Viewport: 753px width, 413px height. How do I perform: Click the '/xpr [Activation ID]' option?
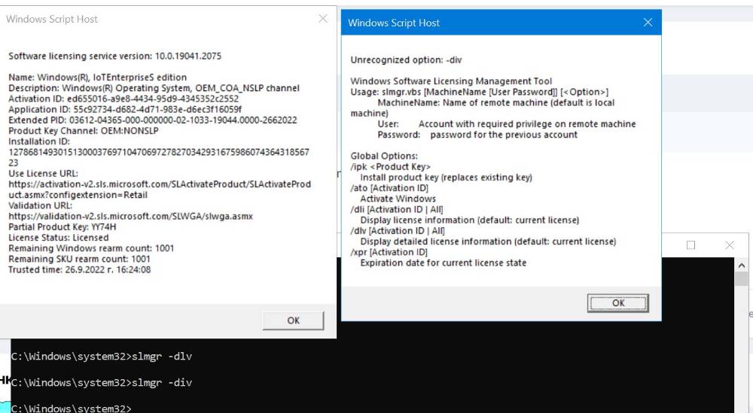pos(389,252)
